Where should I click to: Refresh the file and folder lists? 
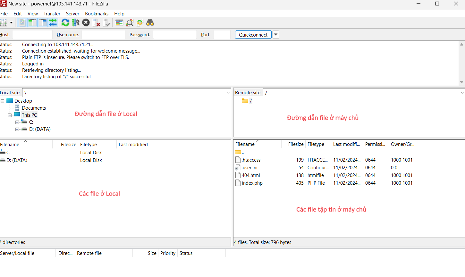[x=65, y=22]
